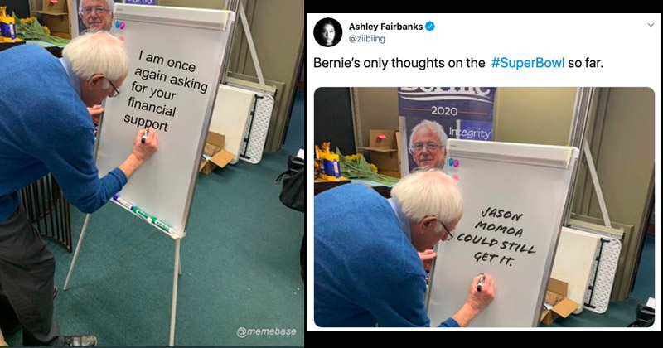
Task: Click the "financial support" whiteboard text
Action: pyautogui.click(x=149, y=114)
